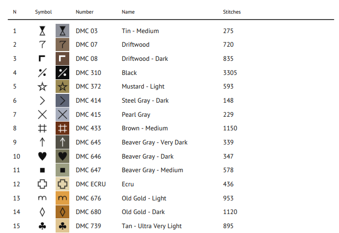
Task: Select the cross outline symbol for Ecru
Action: tap(42, 184)
